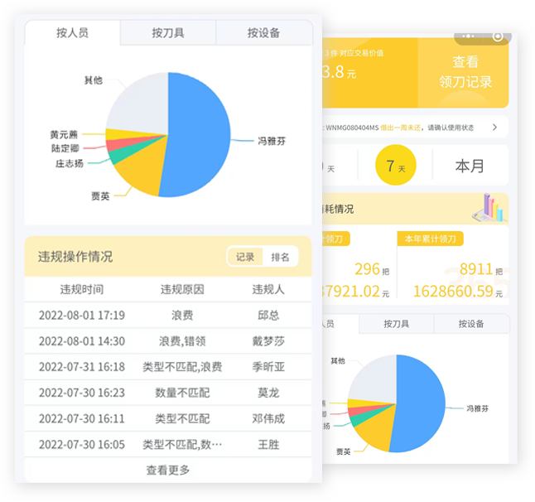Click the 贾英 label of front pie chart
535x502 pixels.
pos(100,196)
